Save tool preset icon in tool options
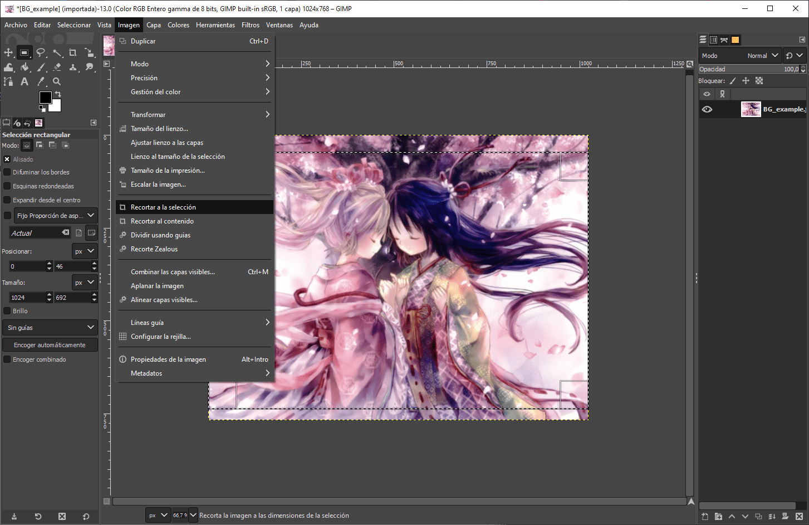Viewport: 809px width, 525px height. (14, 516)
